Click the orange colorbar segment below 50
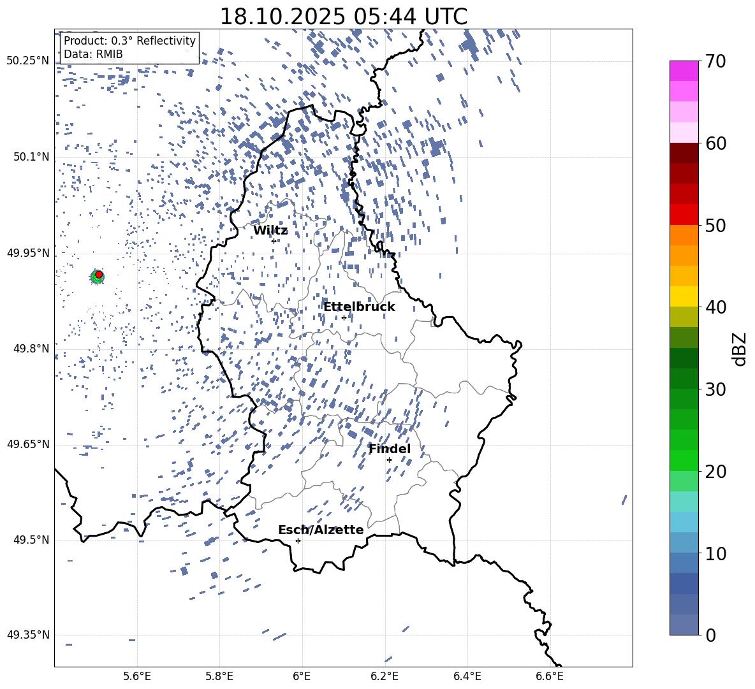 (x=684, y=235)
